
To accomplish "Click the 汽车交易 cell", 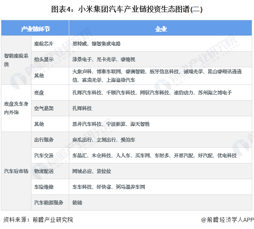I will pyautogui.click(x=50, y=155).
